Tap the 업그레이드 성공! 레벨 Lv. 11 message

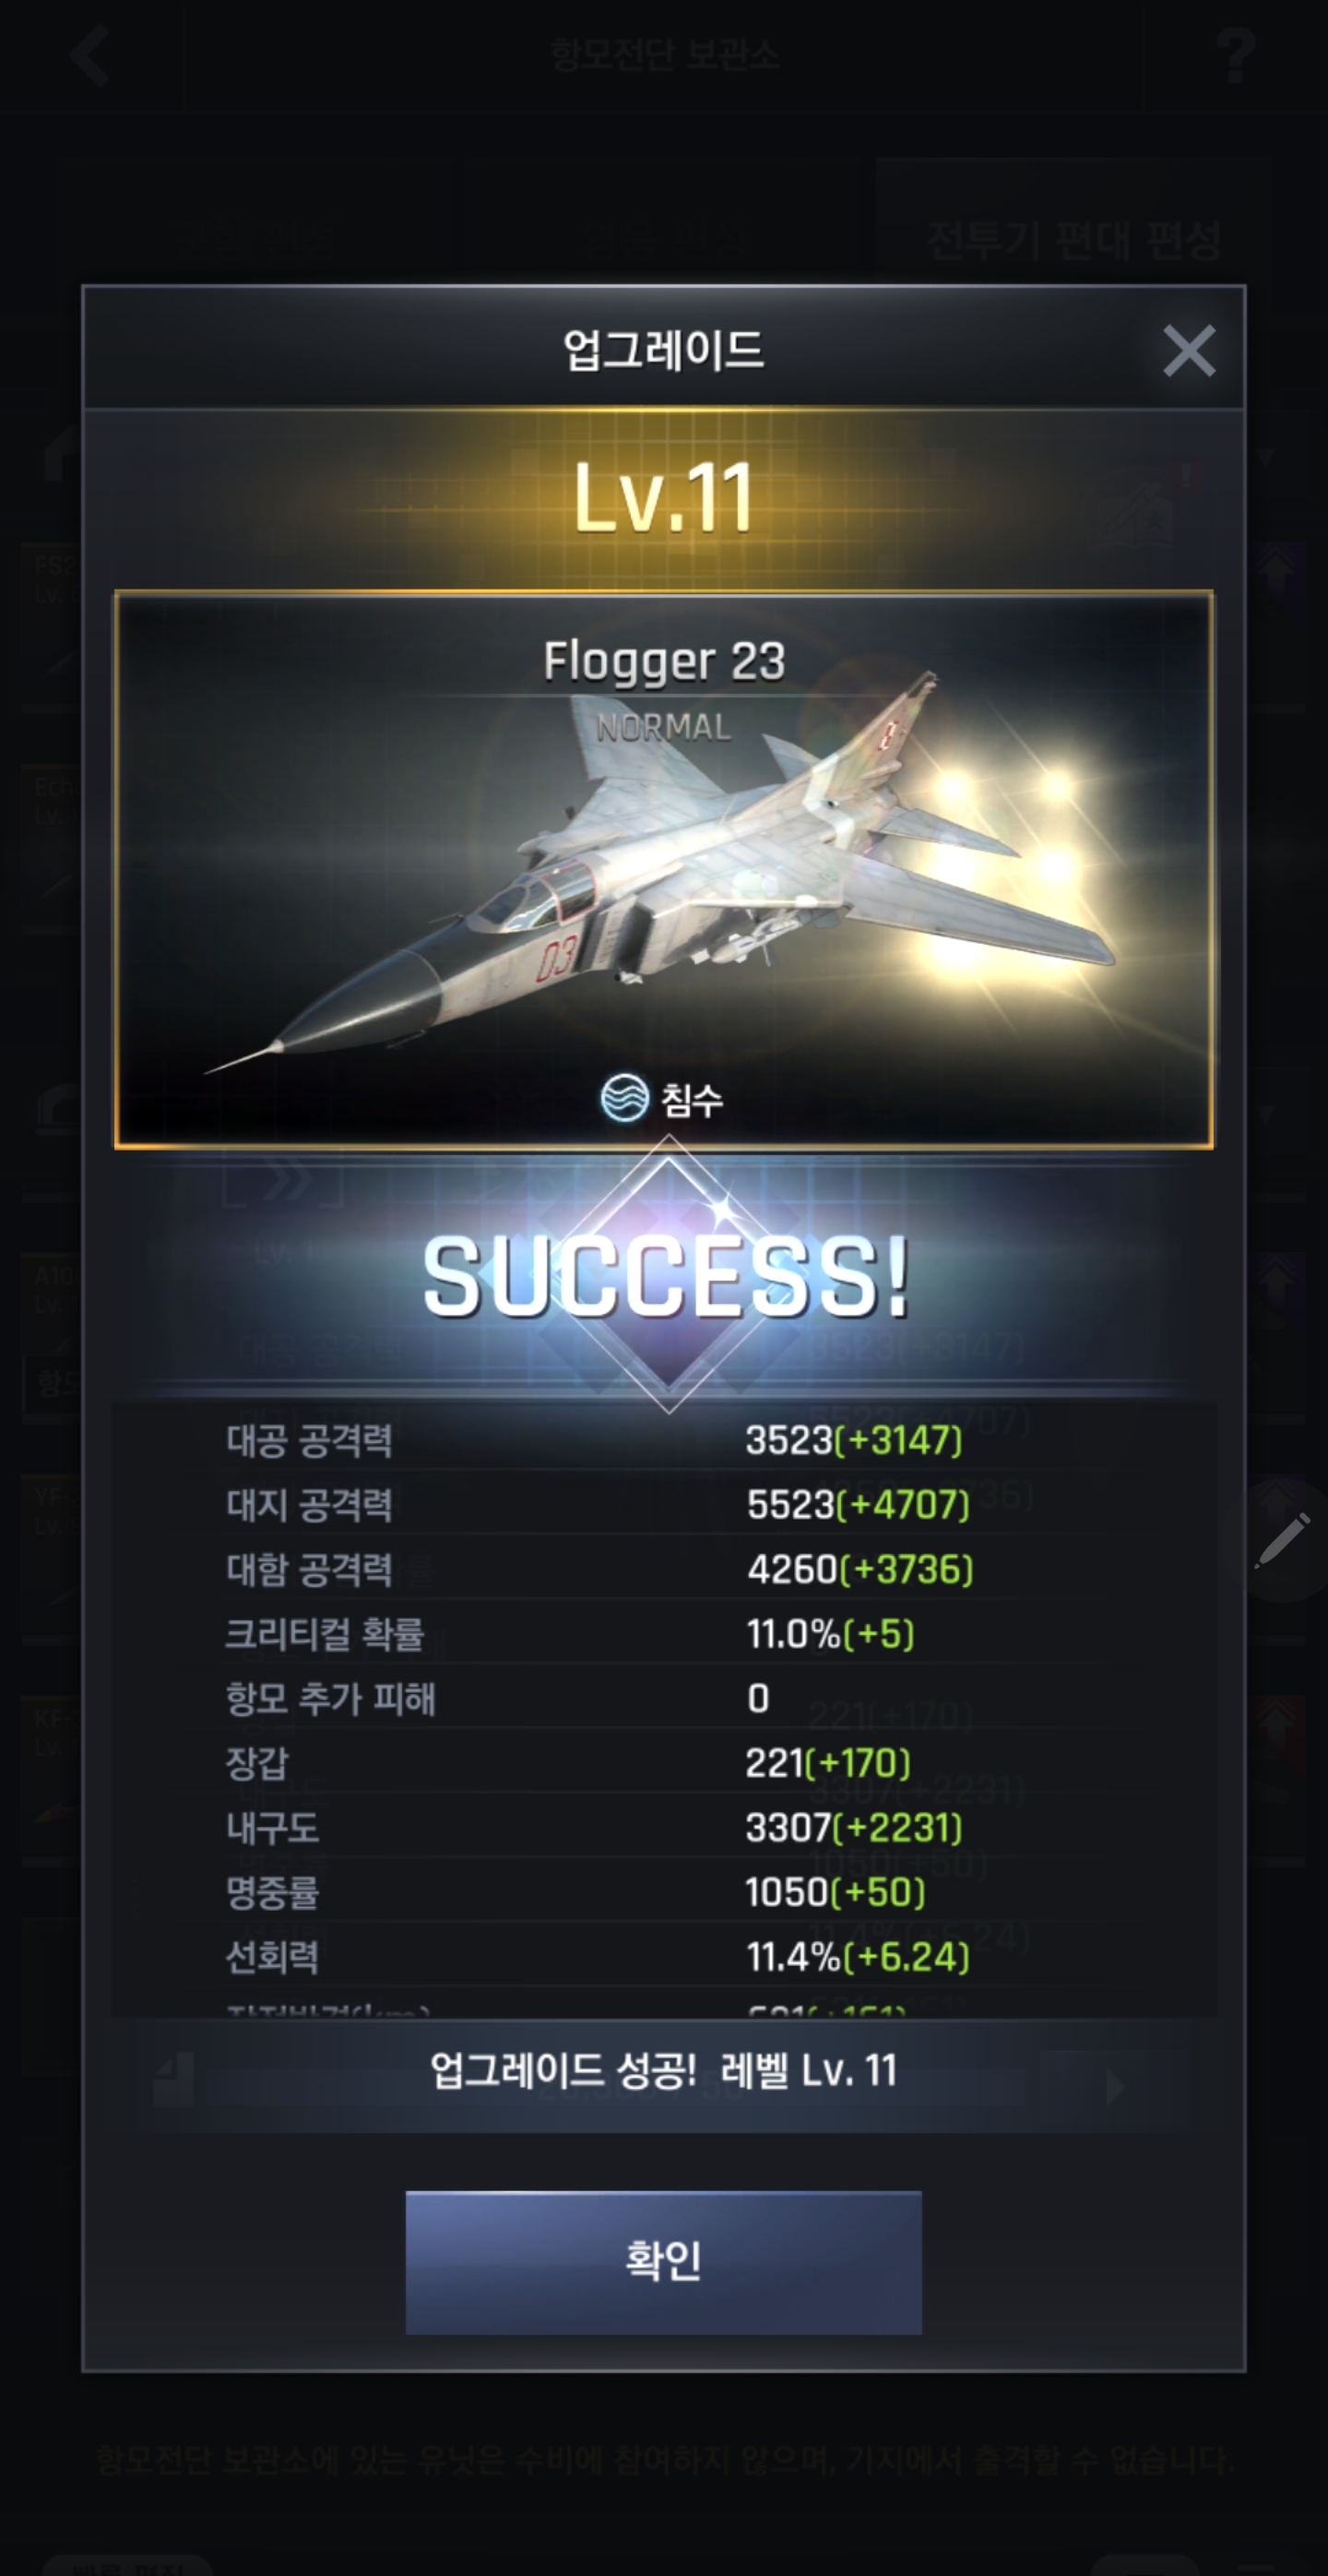tap(663, 2070)
